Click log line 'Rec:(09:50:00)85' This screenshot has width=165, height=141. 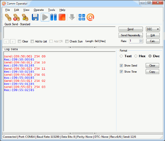[19, 59]
